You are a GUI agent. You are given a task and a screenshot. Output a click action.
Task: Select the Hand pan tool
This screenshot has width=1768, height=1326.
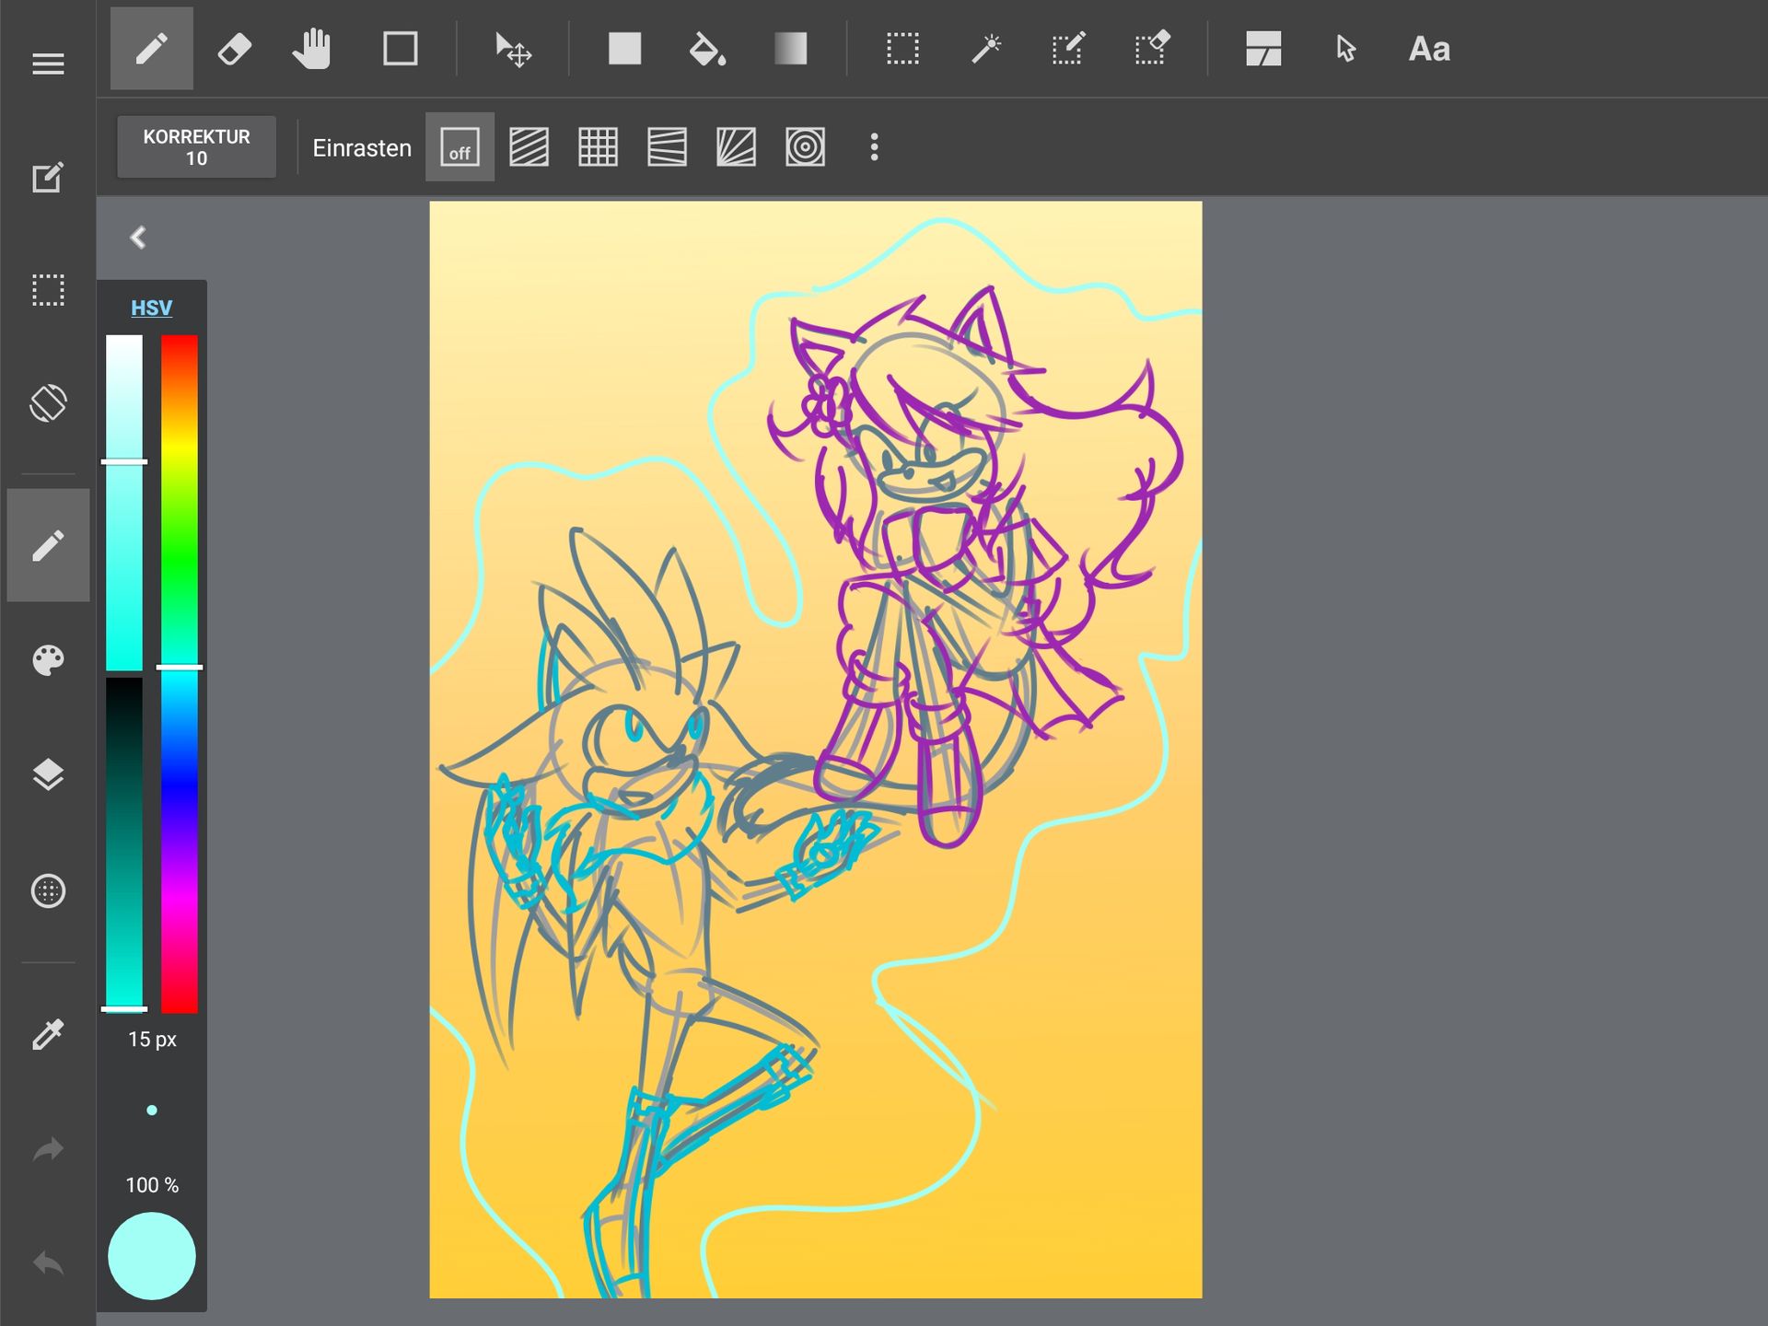312,49
